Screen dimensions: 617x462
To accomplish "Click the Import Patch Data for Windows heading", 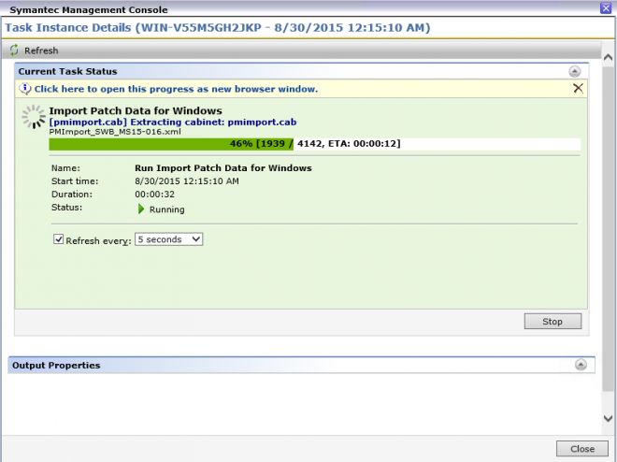I will 136,111.
